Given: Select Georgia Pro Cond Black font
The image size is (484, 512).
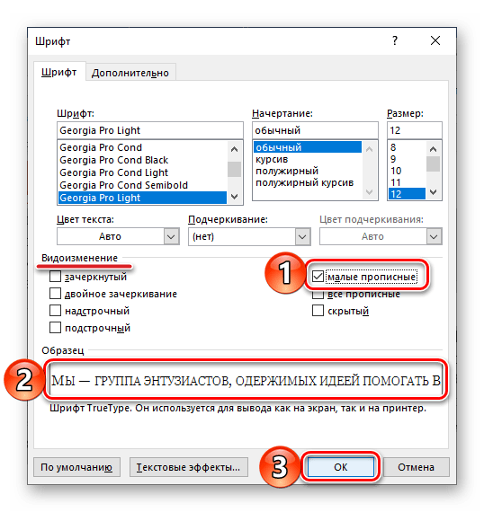Looking at the screenshot, I should [x=114, y=160].
